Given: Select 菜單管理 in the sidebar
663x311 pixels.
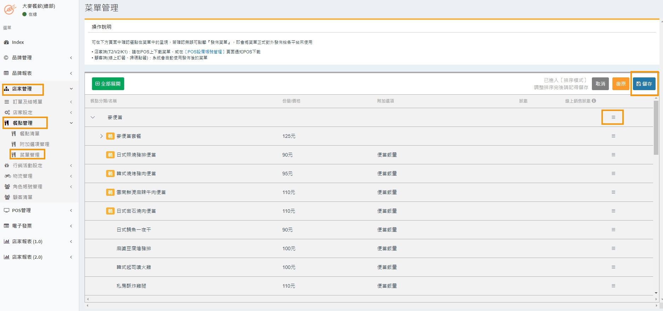Looking at the screenshot, I should tap(29, 155).
